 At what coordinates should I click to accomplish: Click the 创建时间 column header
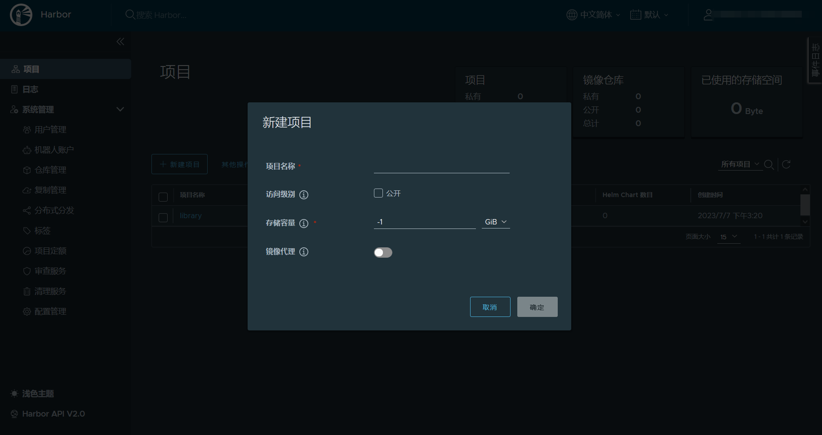710,195
